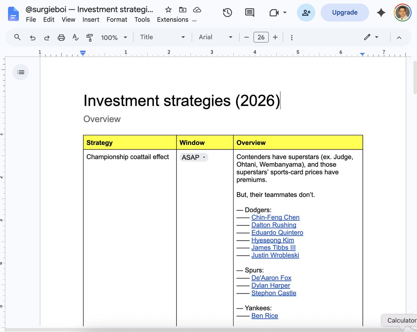This screenshot has height=332, width=417.
Task: Open the ASAP dropdown chip
Action: 194,157
